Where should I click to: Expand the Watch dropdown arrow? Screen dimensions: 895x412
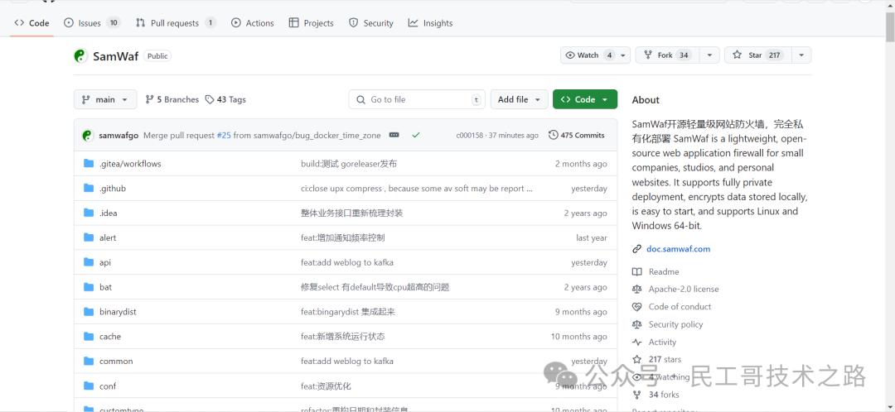(x=623, y=55)
